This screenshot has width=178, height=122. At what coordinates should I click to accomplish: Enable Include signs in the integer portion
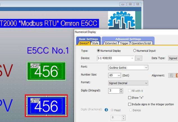pyautogui.click(x=129, y=104)
